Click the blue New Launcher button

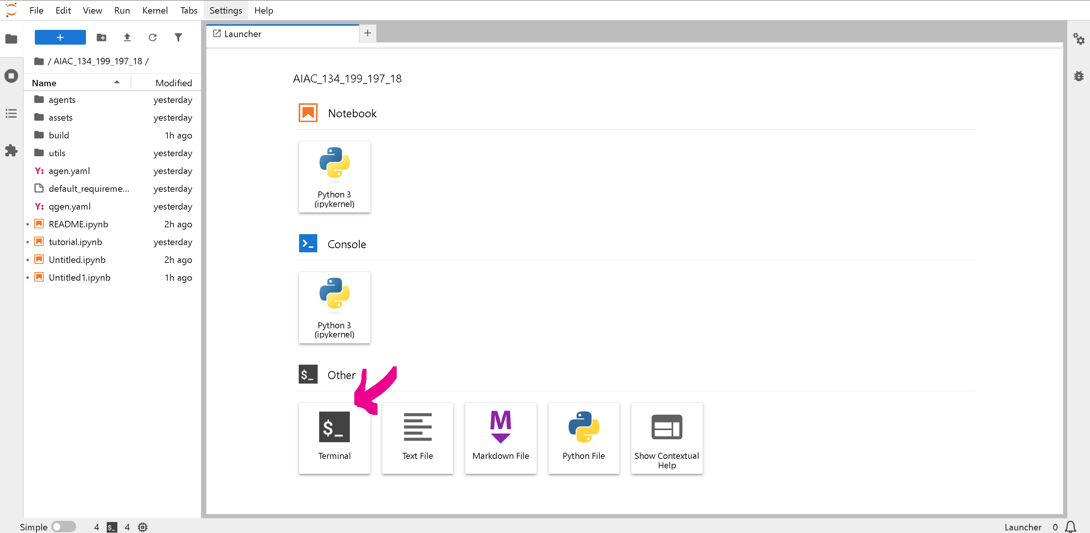pyautogui.click(x=60, y=37)
